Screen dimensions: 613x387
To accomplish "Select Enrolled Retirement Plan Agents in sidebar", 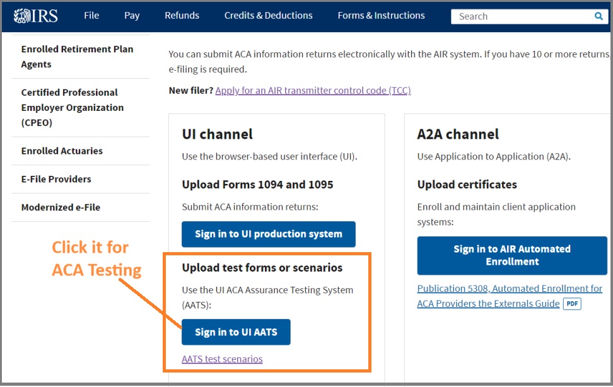I will pos(78,56).
